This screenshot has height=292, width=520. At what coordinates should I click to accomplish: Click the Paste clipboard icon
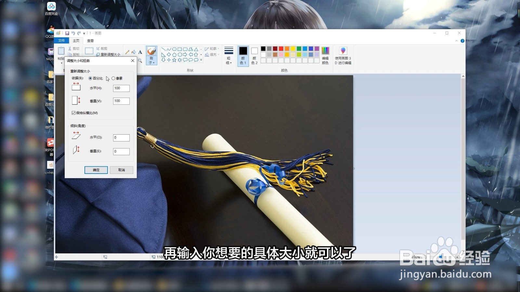61,51
